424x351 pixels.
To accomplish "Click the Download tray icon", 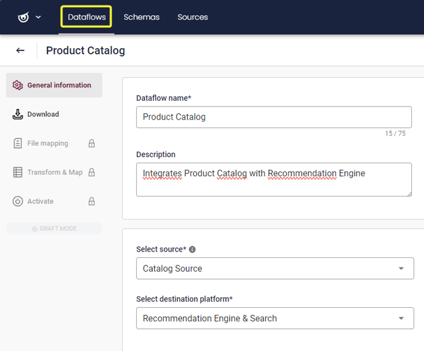I will pyautogui.click(x=18, y=114).
